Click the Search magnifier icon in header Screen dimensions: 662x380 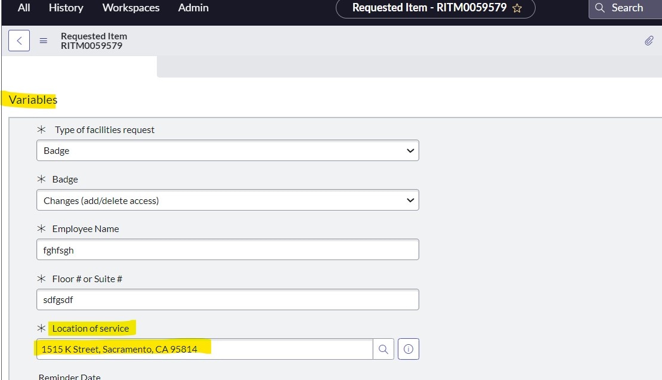[x=600, y=8]
